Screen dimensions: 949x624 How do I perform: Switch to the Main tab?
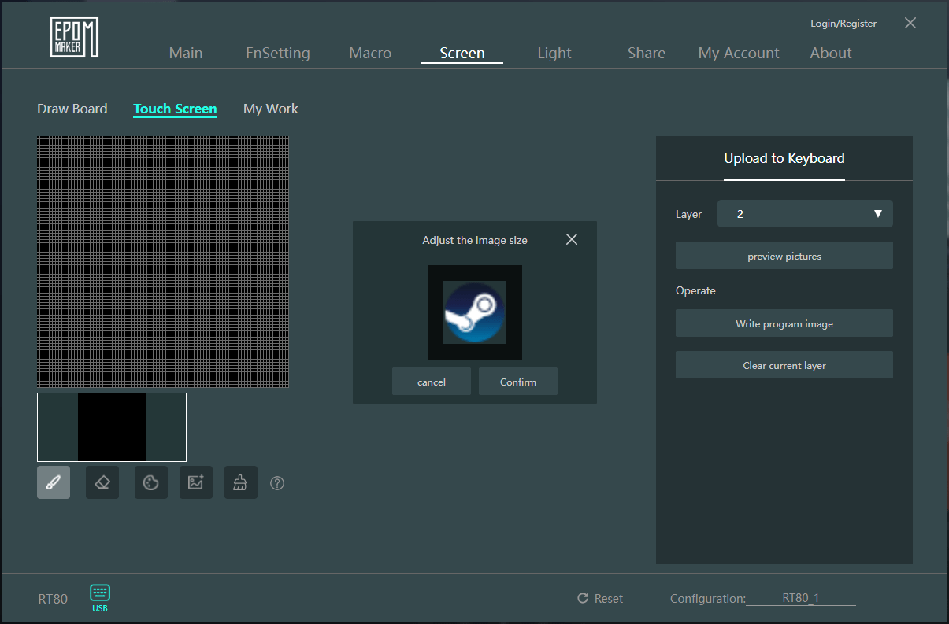pos(186,53)
